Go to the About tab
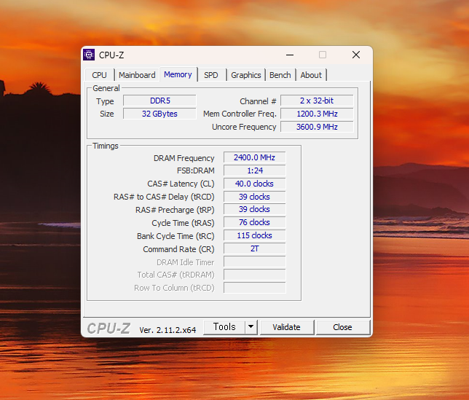Screen dimensions: 469x400 (311, 75)
